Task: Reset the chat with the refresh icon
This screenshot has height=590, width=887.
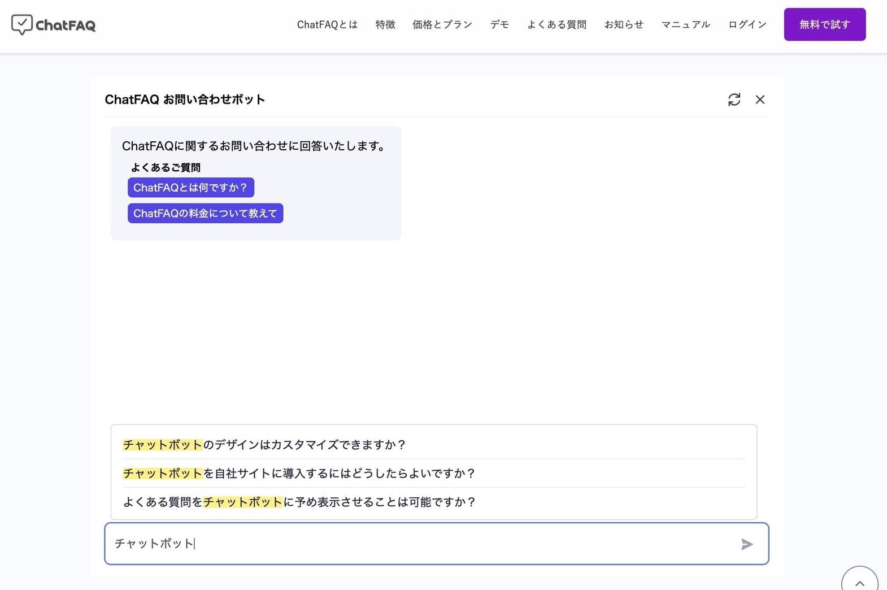Action: pyautogui.click(x=734, y=99)
